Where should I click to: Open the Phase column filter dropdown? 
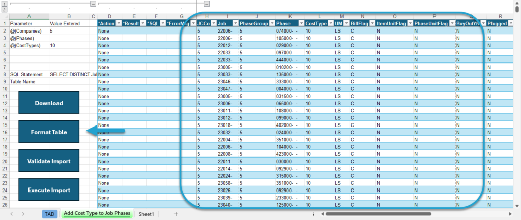pyautogui.click(x=301, y=23)
